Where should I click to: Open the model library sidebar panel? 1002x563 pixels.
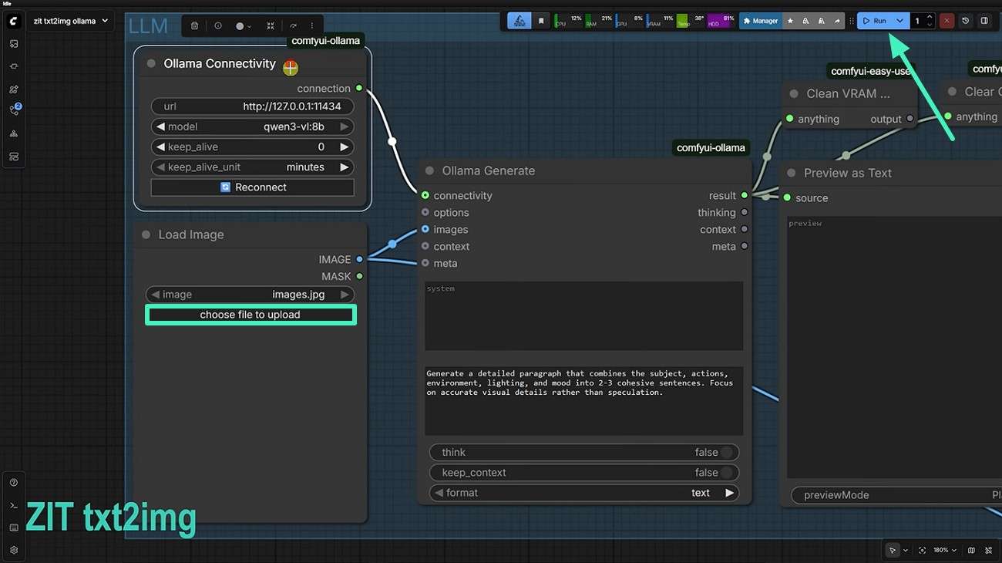14,89
